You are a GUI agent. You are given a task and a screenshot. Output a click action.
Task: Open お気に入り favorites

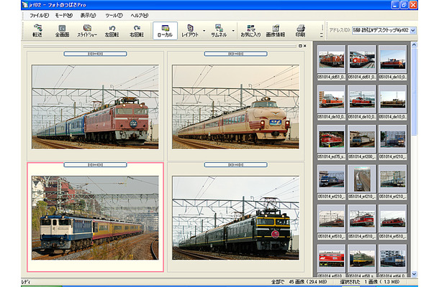click(250, 31)
